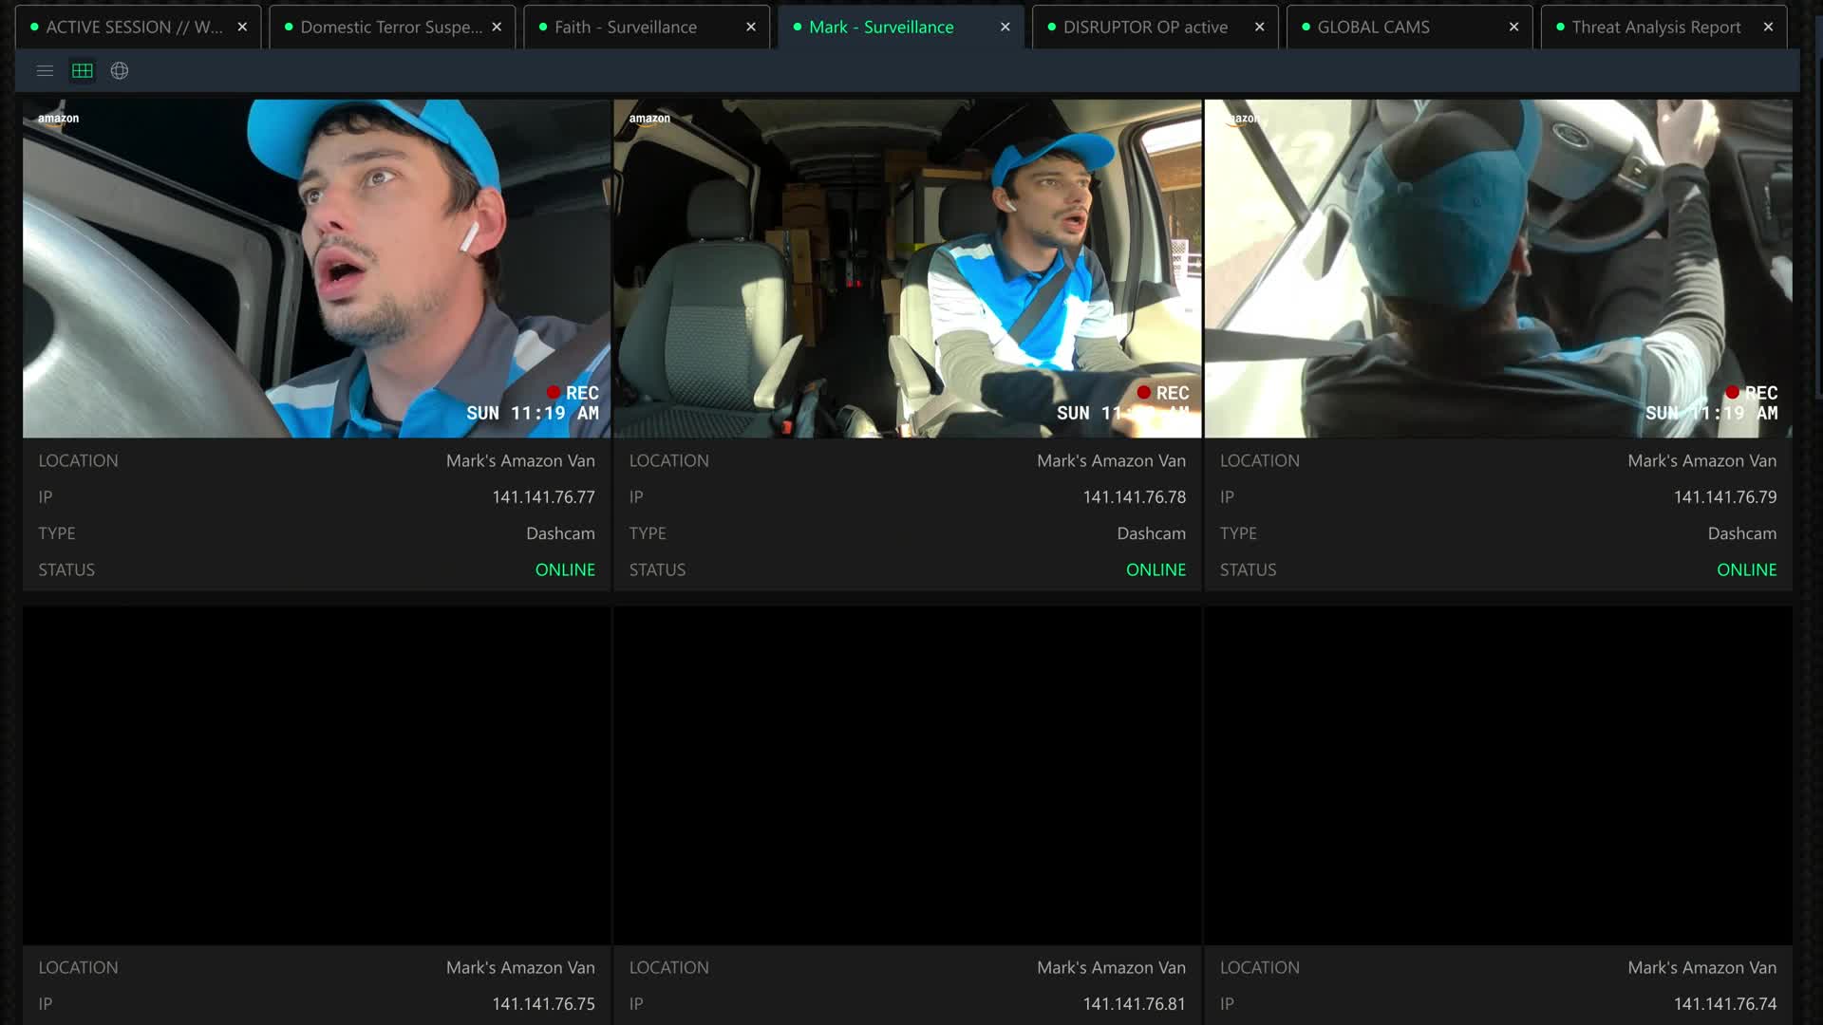The width and height of the screenshot is (1823, 1025).
Task: Go to the GLOBAL CAMS tab
Action: click(1372, 28)
